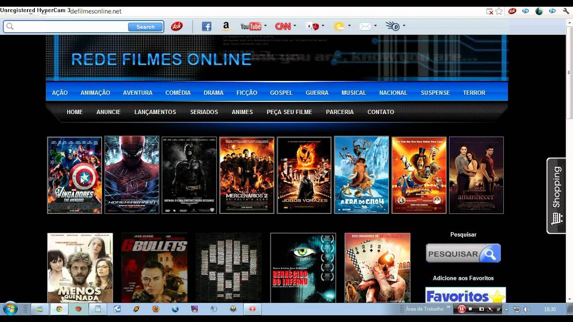573x322 pixels.
Task: Open the ANUNCIE page
Action: click(108, 112)
